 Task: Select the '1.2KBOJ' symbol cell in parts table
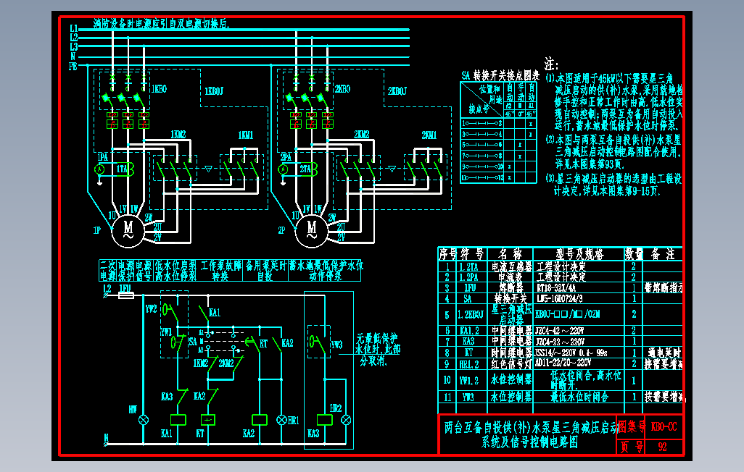click(x=471, y=314)
